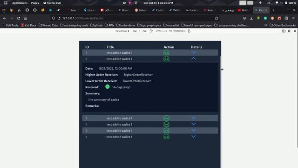Screen dimensions: 298x168
Task: Click the clock showing Sun Oct 23
Action: (158, 3)
